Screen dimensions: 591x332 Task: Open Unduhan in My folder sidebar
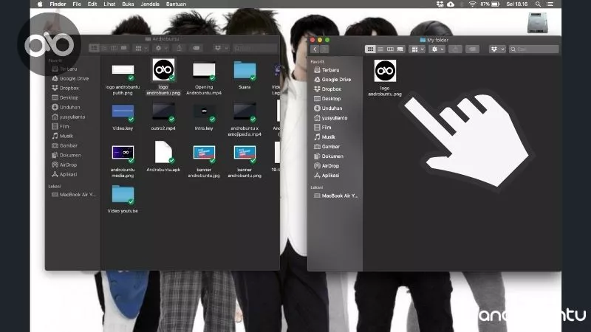pyautogui.click(x=328, y=108)
